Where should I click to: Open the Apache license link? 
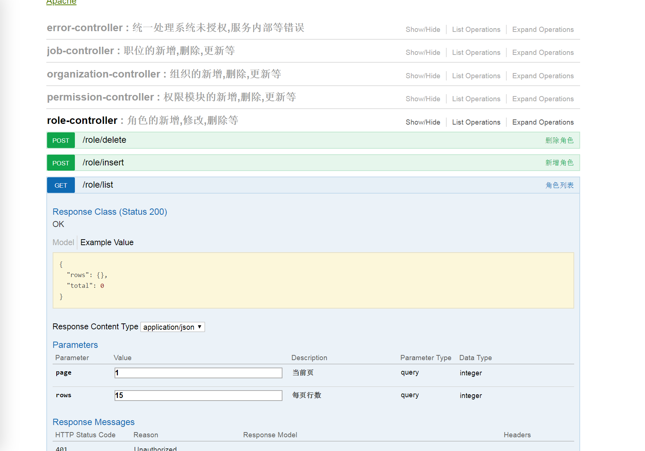61,2
